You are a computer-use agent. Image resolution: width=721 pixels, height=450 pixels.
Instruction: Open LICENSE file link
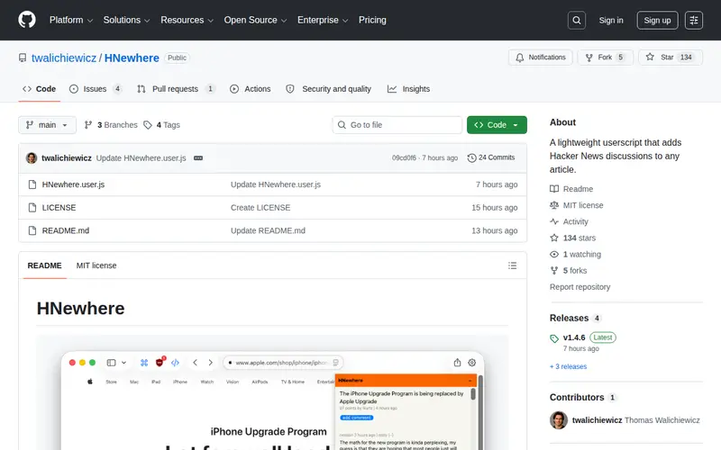(x=59, y=208)
